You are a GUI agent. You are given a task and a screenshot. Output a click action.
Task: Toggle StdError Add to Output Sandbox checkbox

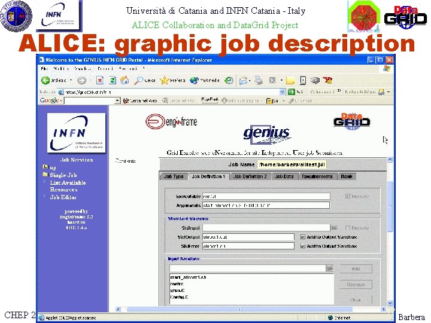tap(303, 246)
